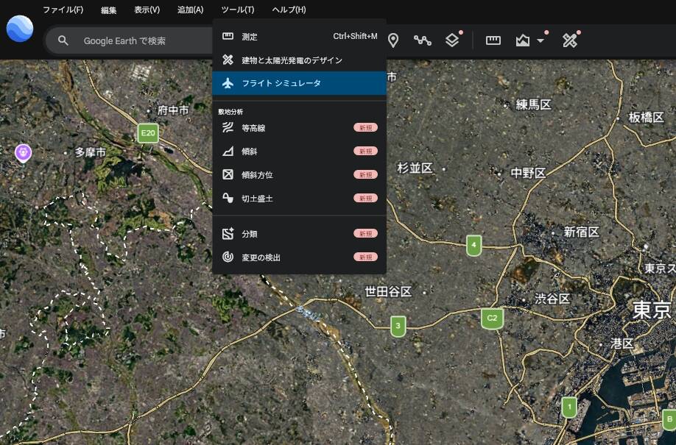Select the draw path tool icon
Image resolution: width=676 pixels, height=445 pixels.
coord(423,40)
